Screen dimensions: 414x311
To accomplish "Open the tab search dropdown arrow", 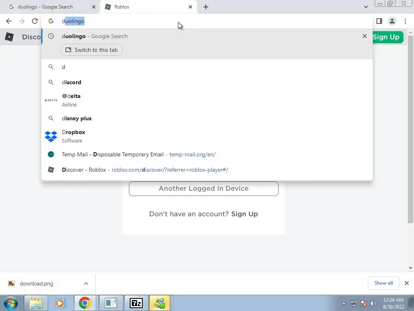I will 365,7.
